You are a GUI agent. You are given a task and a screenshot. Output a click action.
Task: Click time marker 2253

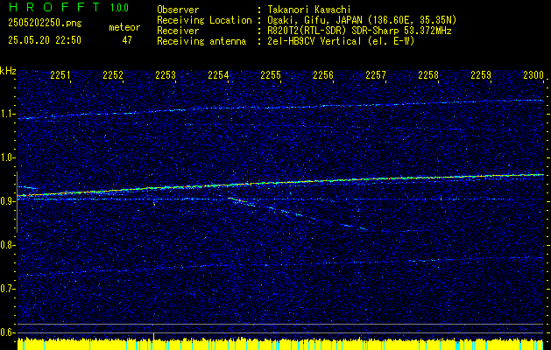pos(166,74)
